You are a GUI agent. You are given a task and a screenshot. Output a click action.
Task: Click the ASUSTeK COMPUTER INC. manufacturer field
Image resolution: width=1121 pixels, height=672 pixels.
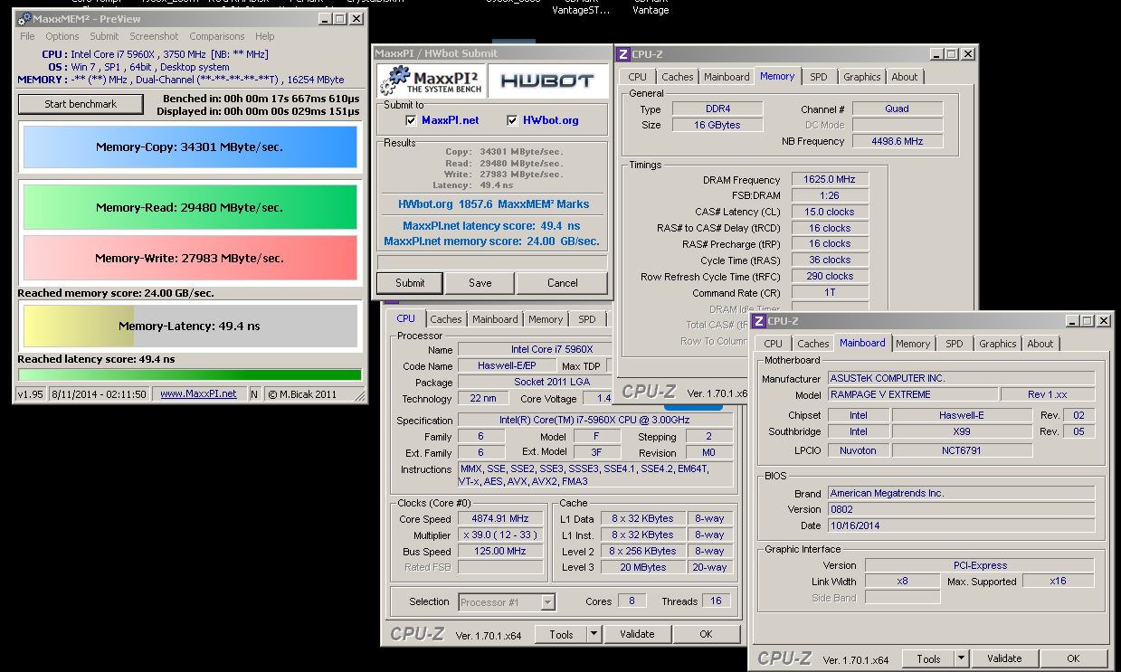tap(961, 379)
